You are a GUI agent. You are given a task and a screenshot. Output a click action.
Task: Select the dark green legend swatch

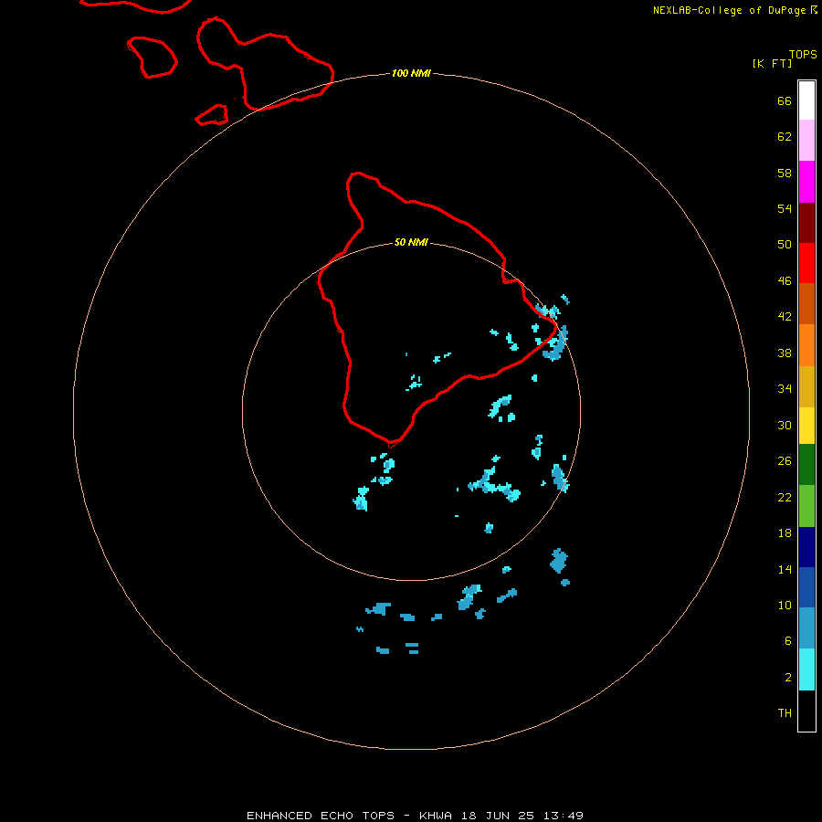coord(806,465)
